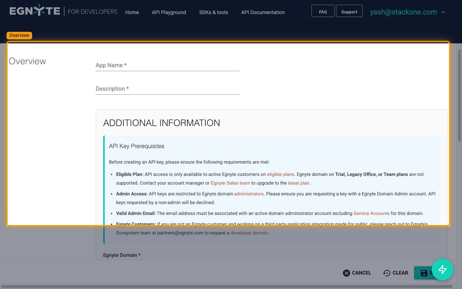Follow the eligible plans link
Screen dimensions: 462x289
pyautogui.click(x=280, y=174)
